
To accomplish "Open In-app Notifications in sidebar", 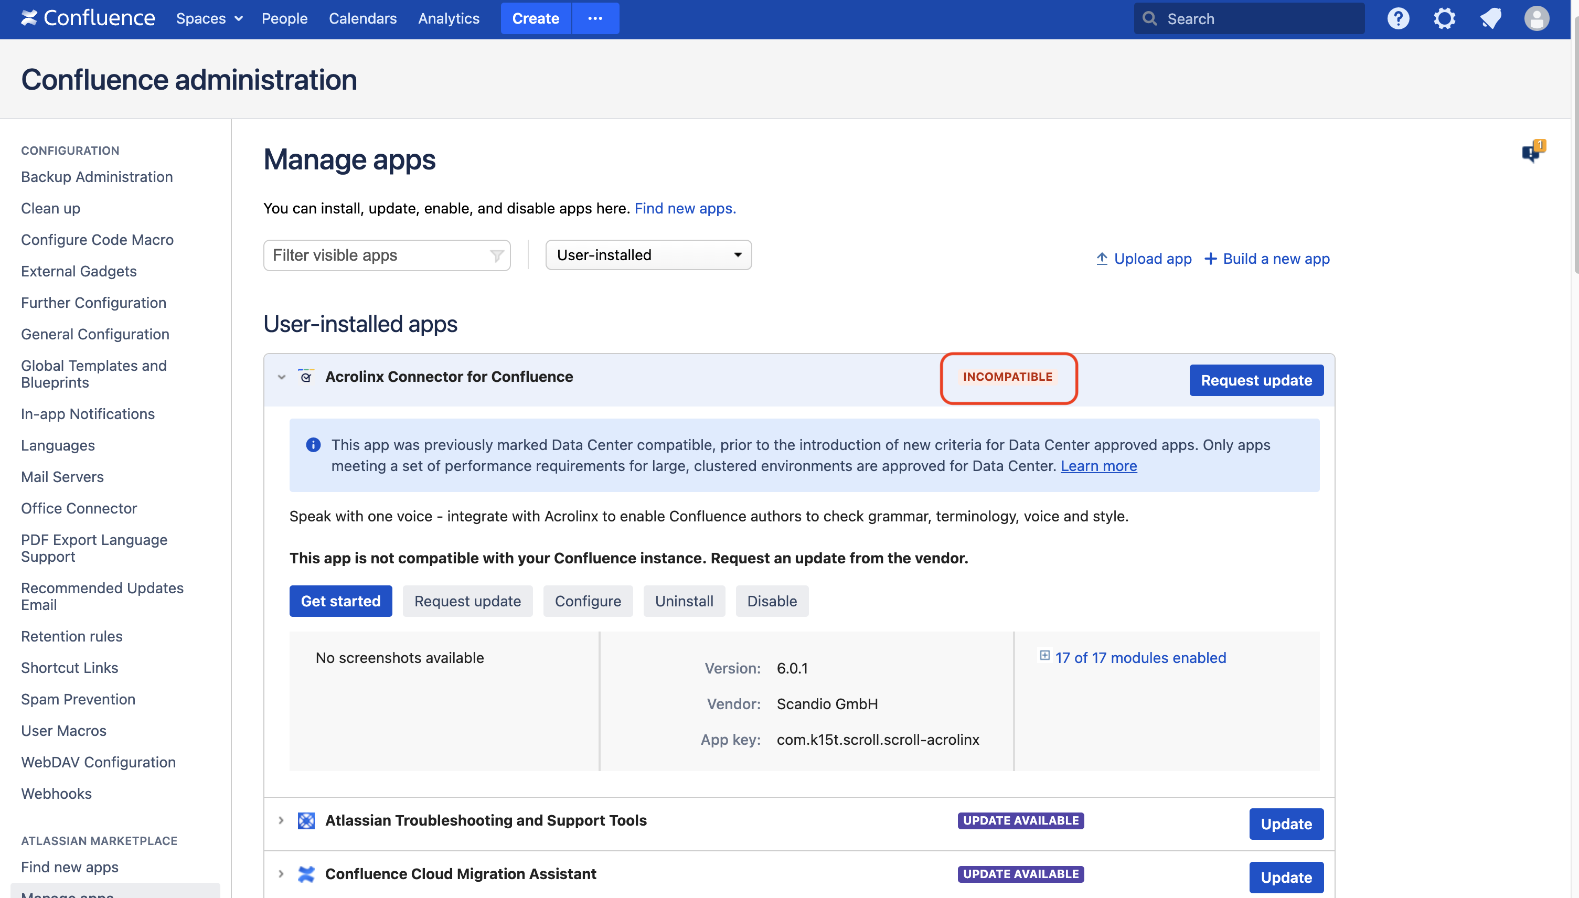I will [x=88, y=414].
